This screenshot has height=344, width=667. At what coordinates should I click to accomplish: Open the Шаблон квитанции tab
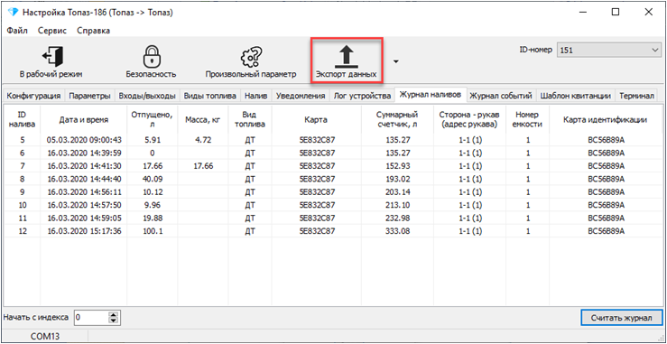[x=575, y=96]
